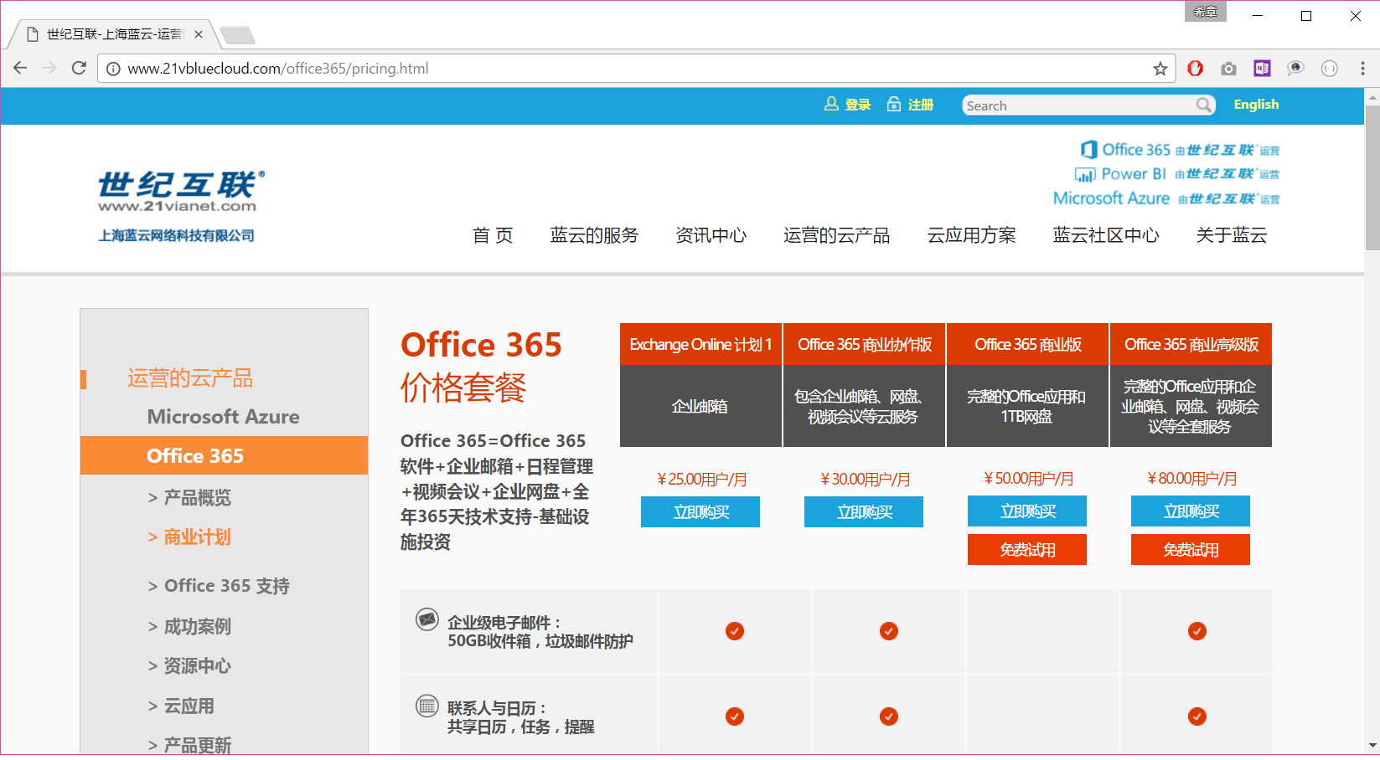Open the OneNote clipper extension icon
This screenshot has width=1380, height=760.
point(1262,69)
